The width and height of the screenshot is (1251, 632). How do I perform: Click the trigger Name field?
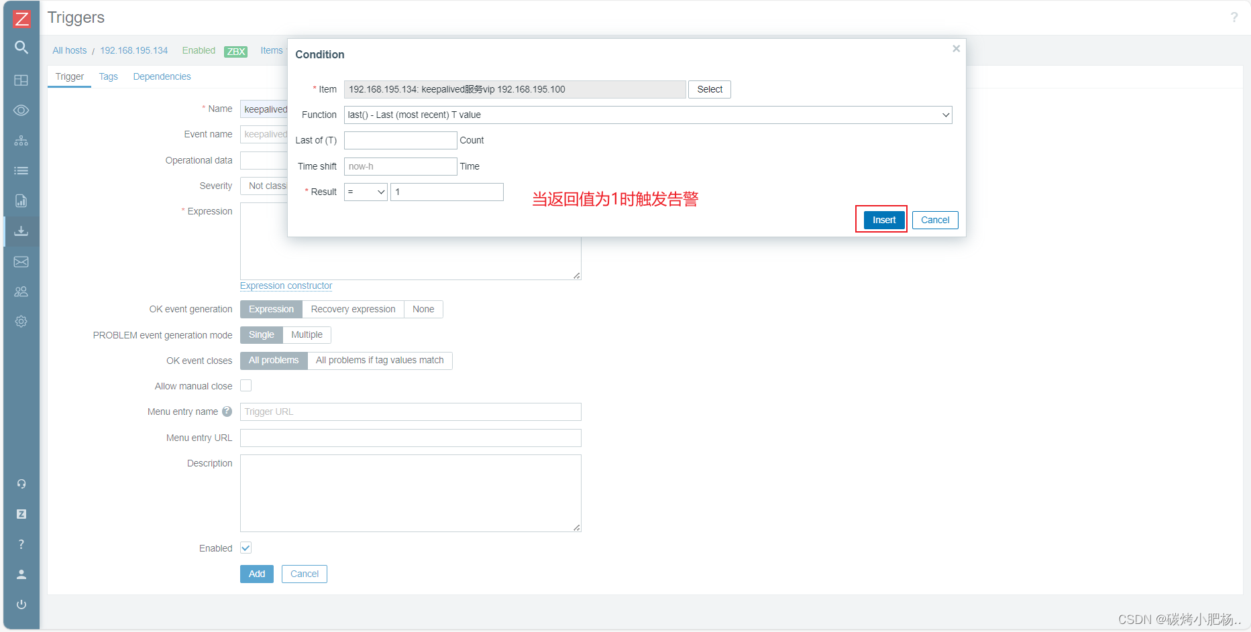click(264, 109)
